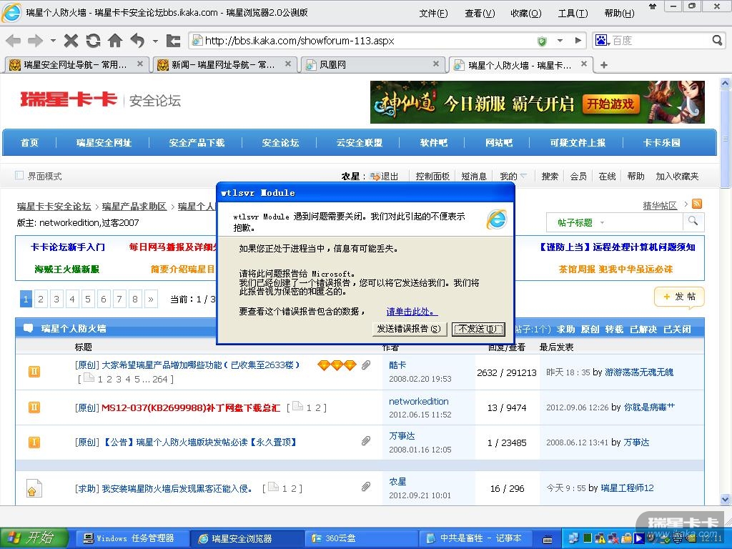Click the 卡卡论坛新手入门 announcement link
The image size is (732, 549).
click(x=68, y=247)
